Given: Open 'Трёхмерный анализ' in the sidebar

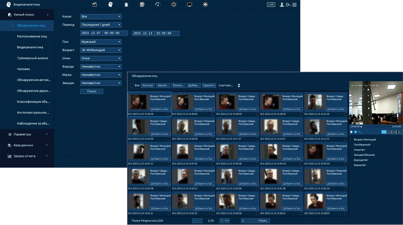Looking at the screenshot, I should coord(32,58).
